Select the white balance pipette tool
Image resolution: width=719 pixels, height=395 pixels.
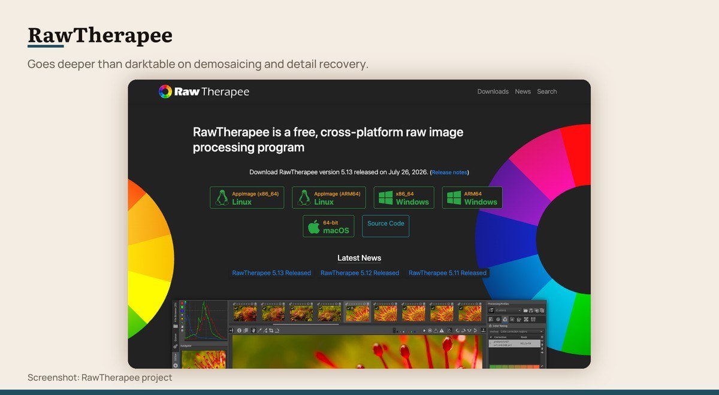pyautogui.click(x=259, y=330)
